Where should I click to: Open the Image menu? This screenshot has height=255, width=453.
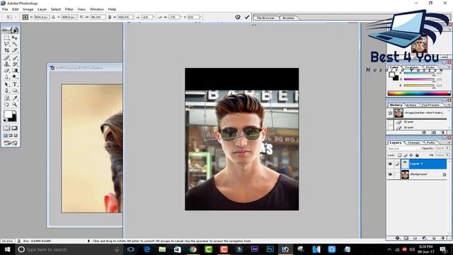(28, 9)
